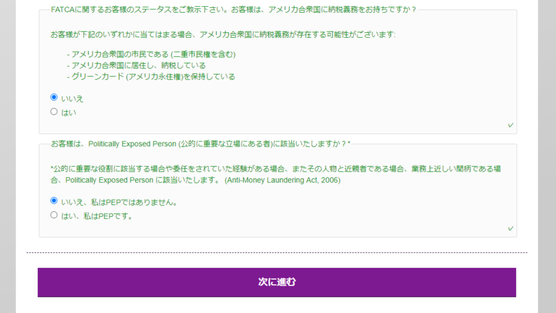Click the FATCA section heading text
The width and height of the screenshot is (556, 313).
pos(234,9)
